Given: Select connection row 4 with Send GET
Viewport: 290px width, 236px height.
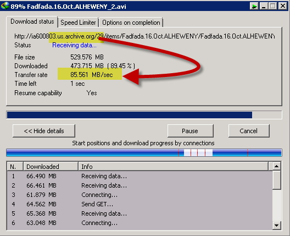Looking at the screenshot, I should click(x=140, y=204).
